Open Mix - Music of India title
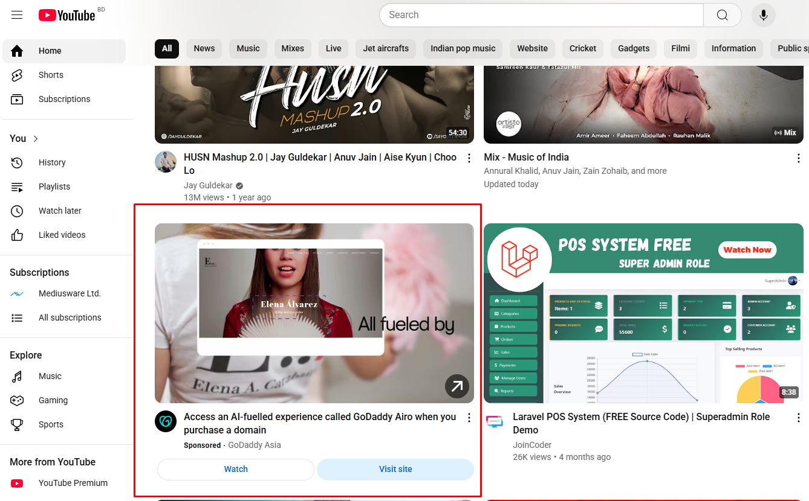This screenshot has height=501, width=809. [526, 158]
